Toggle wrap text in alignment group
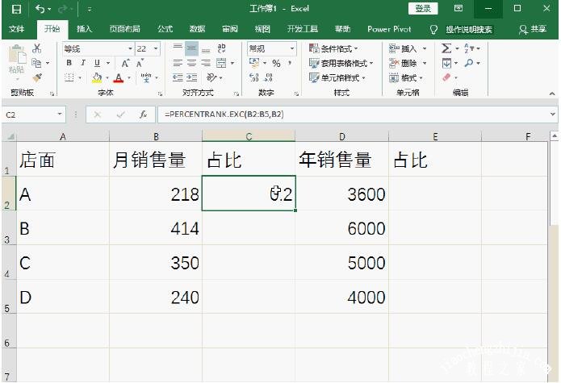 228,48
